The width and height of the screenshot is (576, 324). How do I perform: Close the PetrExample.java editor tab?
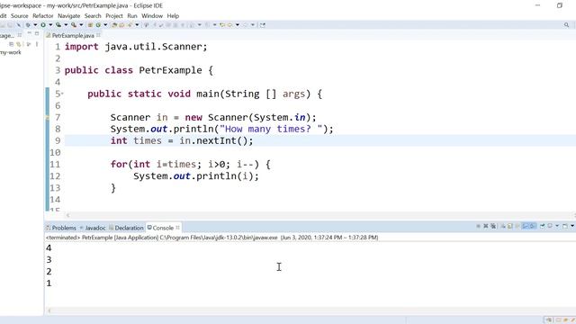pos(98,35)
